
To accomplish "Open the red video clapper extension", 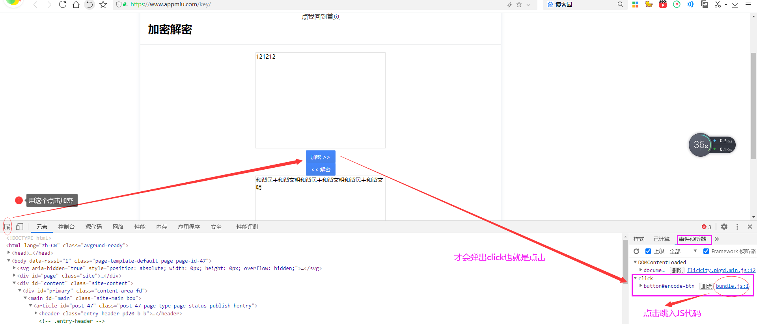I will coord(663,5).
